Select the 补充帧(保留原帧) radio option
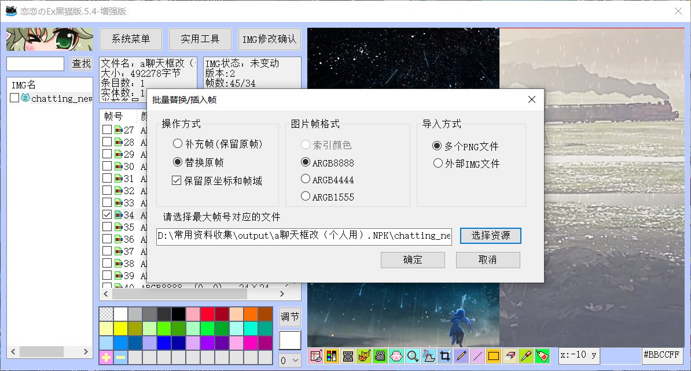 click(178, 144)
